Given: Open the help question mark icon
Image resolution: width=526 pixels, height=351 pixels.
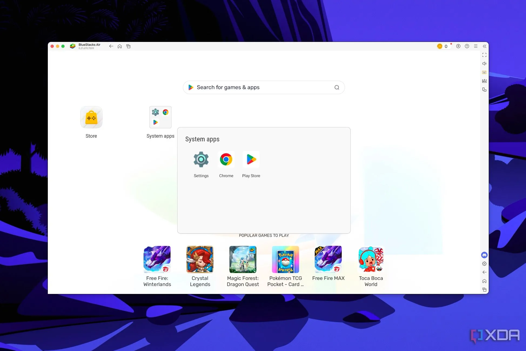Looking at the screenshot, I should 467,46.
